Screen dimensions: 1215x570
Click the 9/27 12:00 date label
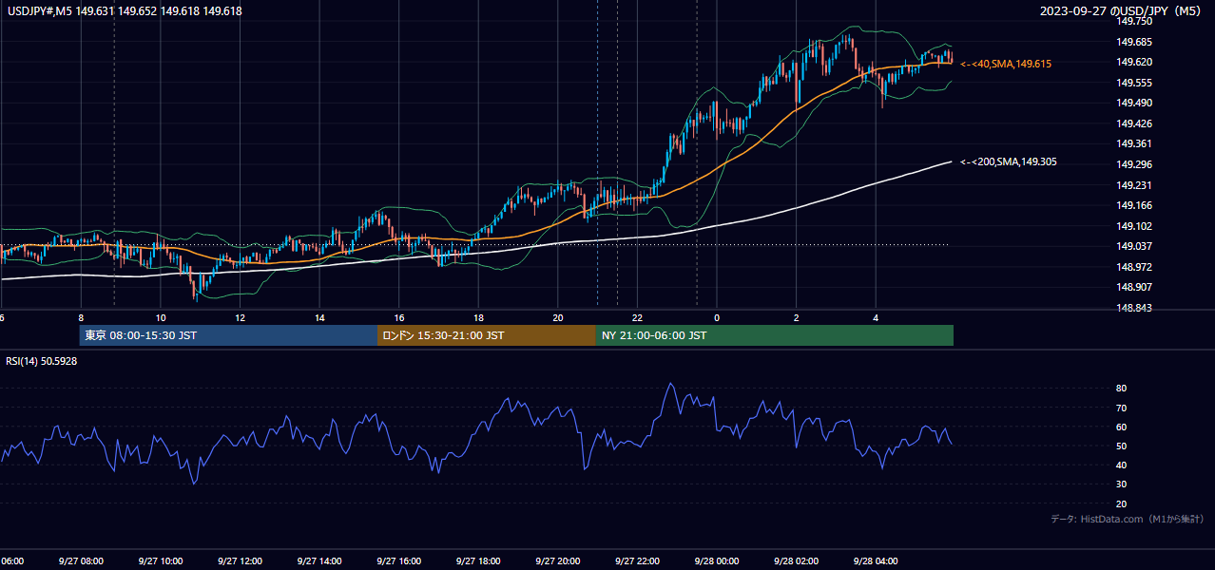click(240, 560)
